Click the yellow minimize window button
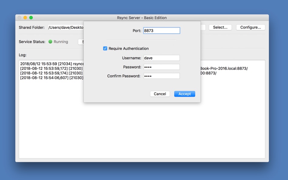The height and width of the screenshot is (180, 288). click(x=25, y=18)
